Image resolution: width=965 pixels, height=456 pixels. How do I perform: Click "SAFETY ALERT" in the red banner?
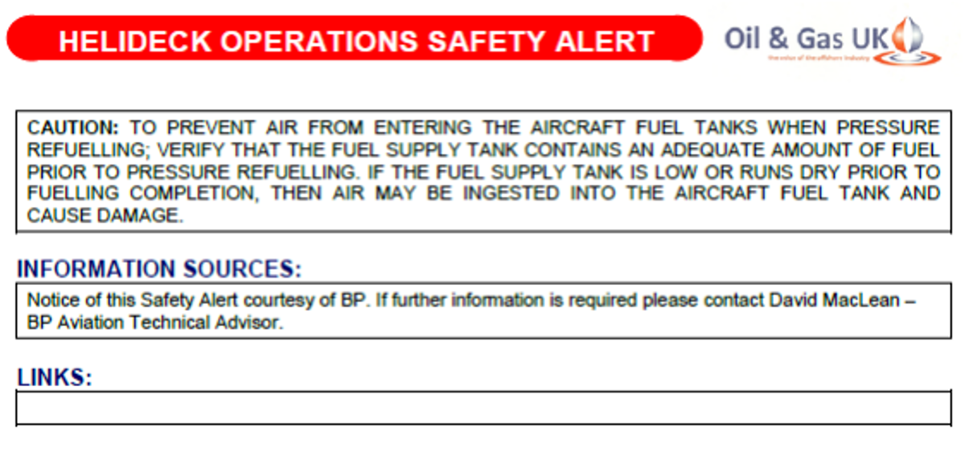(x=541, y=41)
